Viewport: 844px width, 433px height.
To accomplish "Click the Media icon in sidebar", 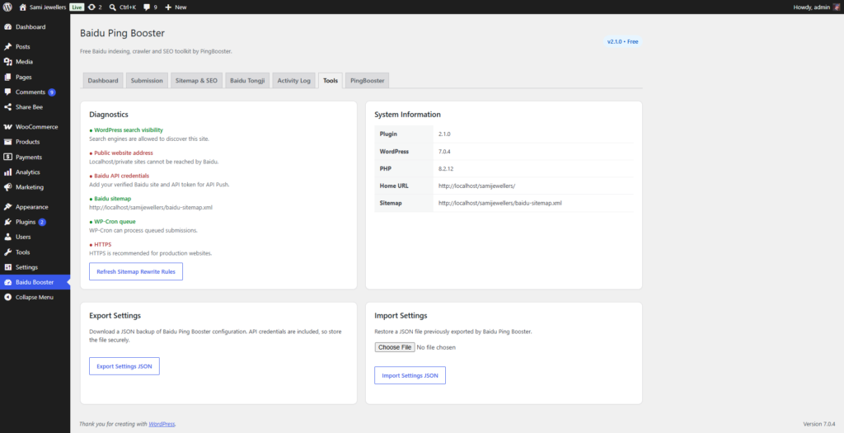I will pyautogui.click(x=7, y=62).
